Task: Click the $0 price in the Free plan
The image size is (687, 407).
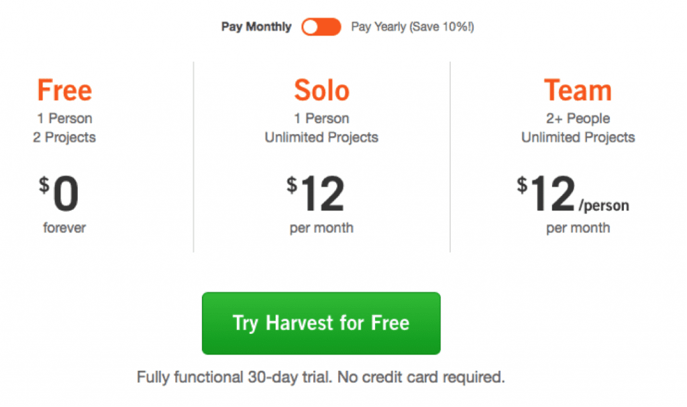Action: tap(59, 193)
